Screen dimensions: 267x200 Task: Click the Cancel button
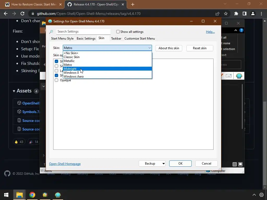coord(207,164)
